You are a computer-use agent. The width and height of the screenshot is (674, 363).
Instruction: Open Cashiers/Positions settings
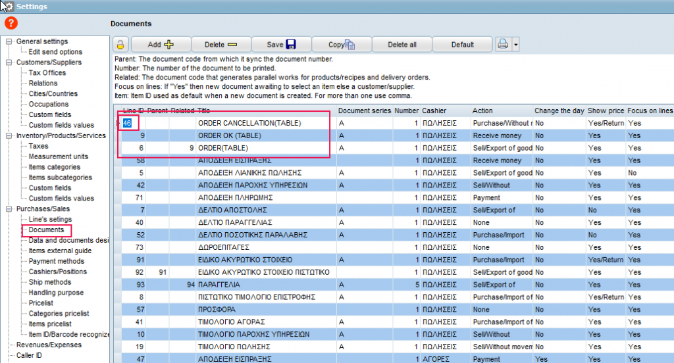[57, 272]
